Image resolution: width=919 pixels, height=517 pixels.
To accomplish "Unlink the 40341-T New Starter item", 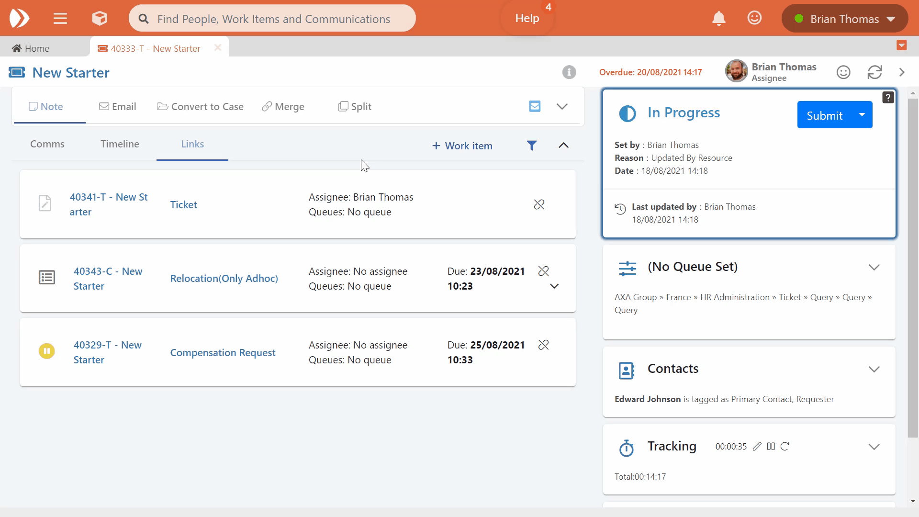I will [x=539, y=205].
